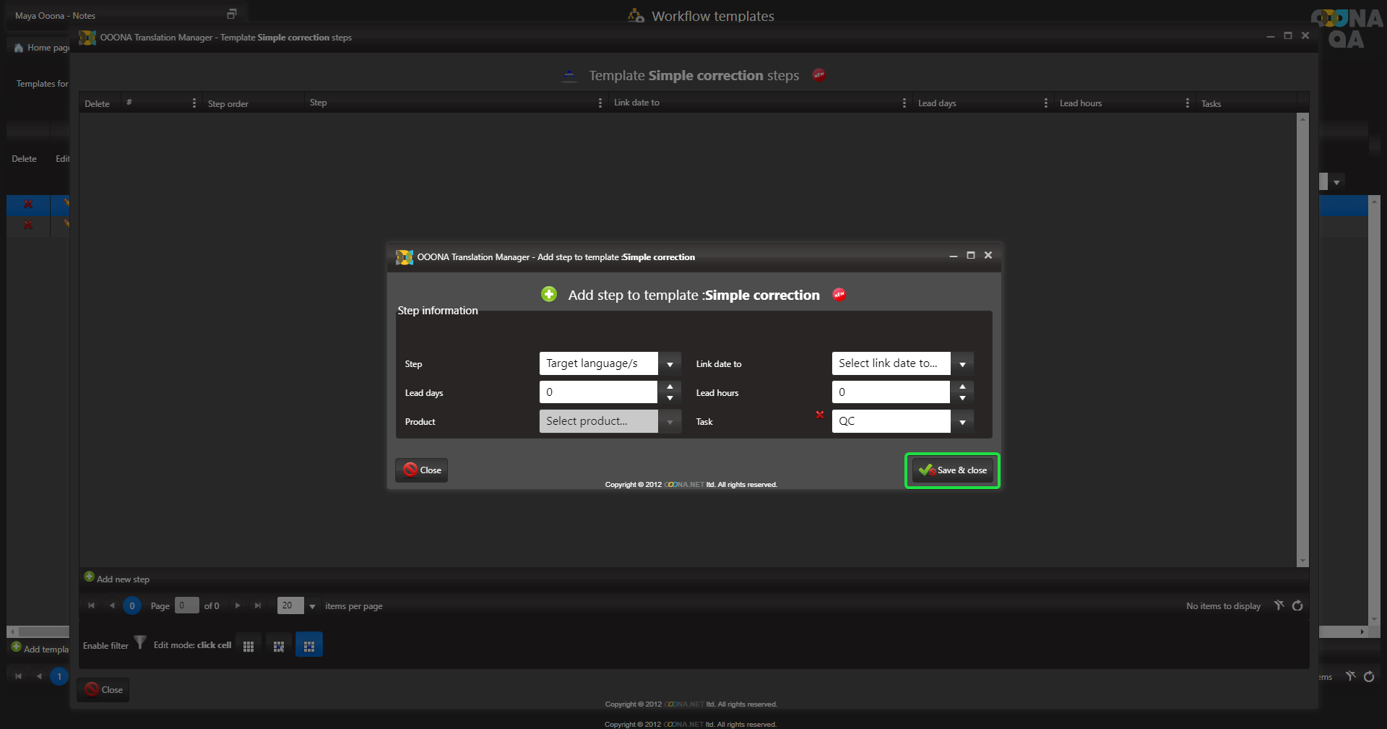
Task: Open the Task dropdown showing QC
Action: (962, 422)
